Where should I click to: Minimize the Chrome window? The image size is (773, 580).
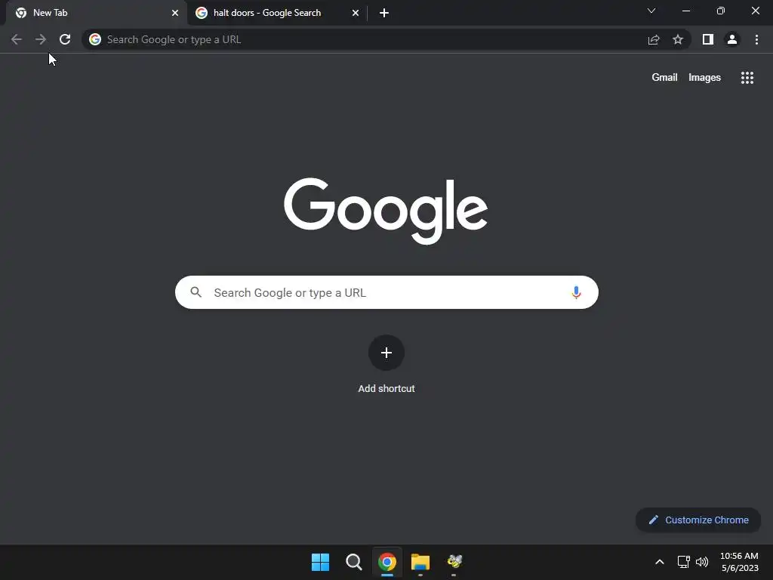tap(686, 11)
